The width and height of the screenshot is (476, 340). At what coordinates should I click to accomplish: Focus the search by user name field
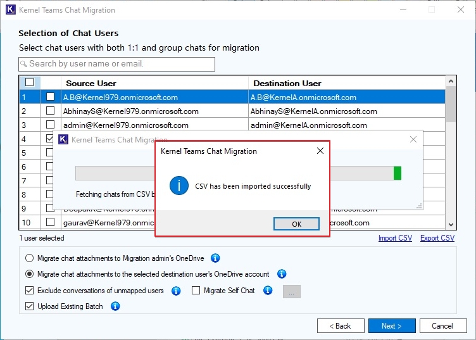point(117,64)
